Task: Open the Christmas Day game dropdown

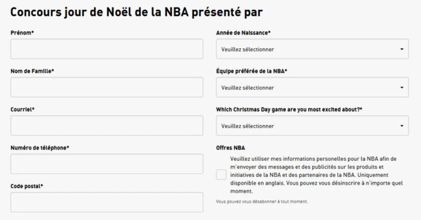Action: 312,126
